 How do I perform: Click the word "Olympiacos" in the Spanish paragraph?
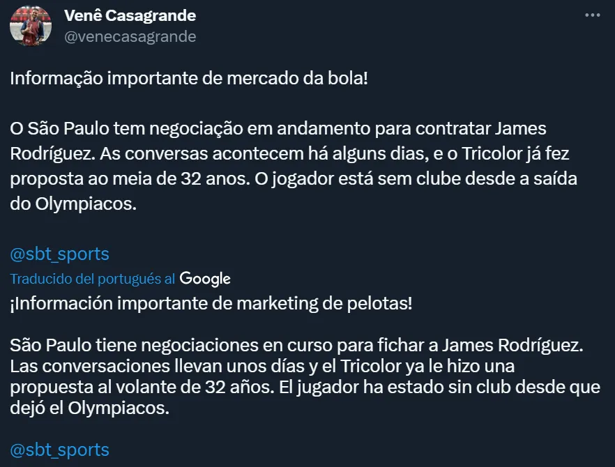point(119,408)
